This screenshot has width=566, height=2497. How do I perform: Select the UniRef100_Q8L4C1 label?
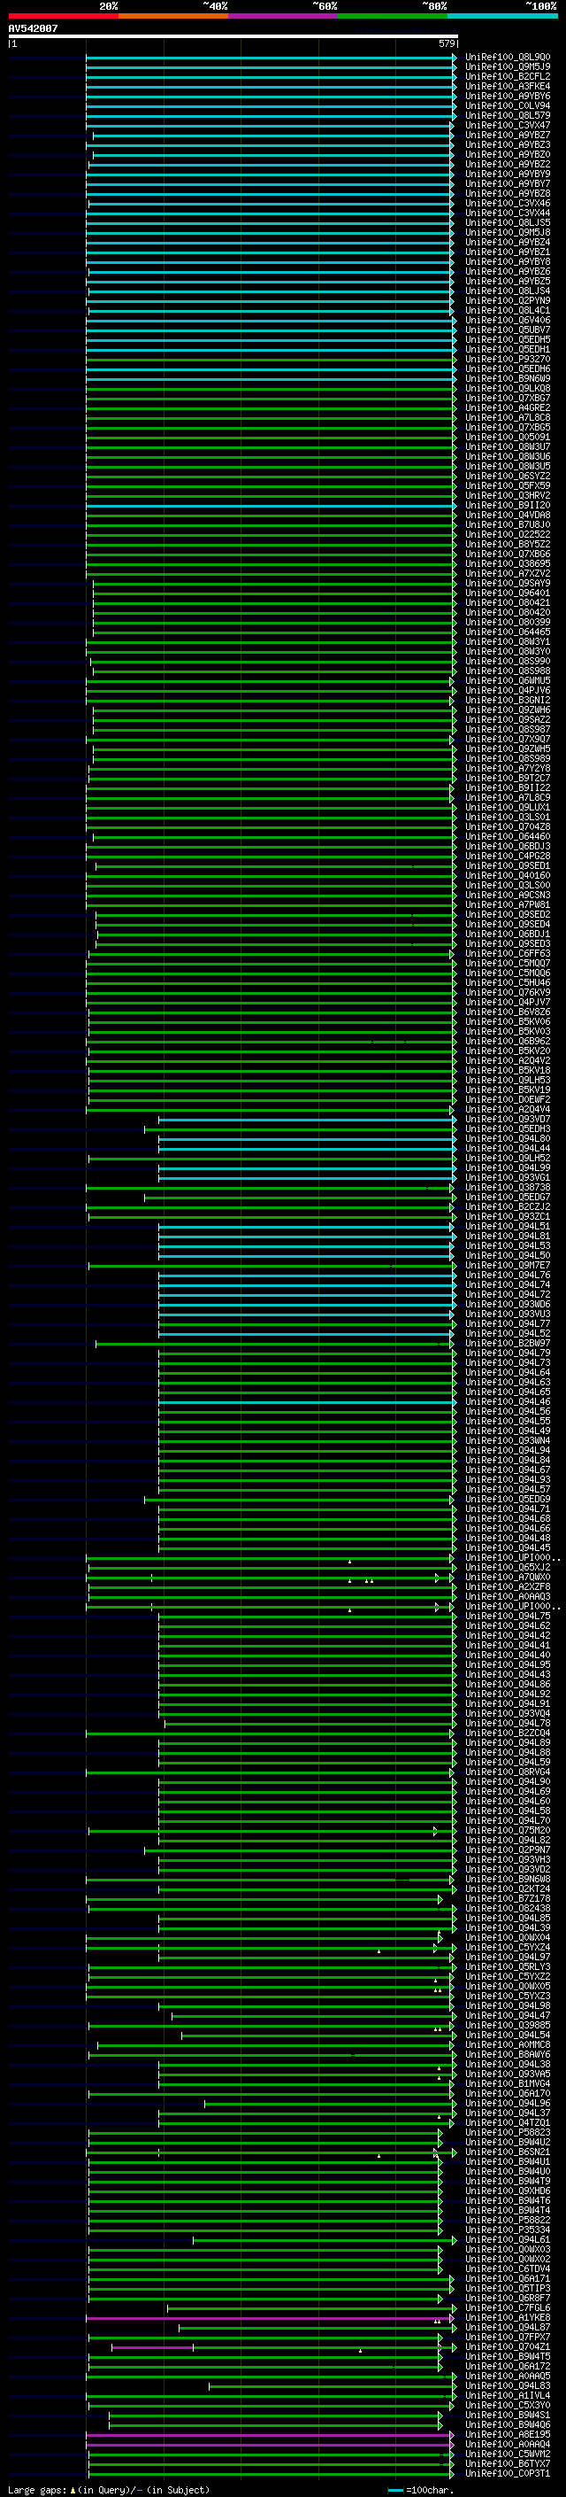[x=508, y=310]
